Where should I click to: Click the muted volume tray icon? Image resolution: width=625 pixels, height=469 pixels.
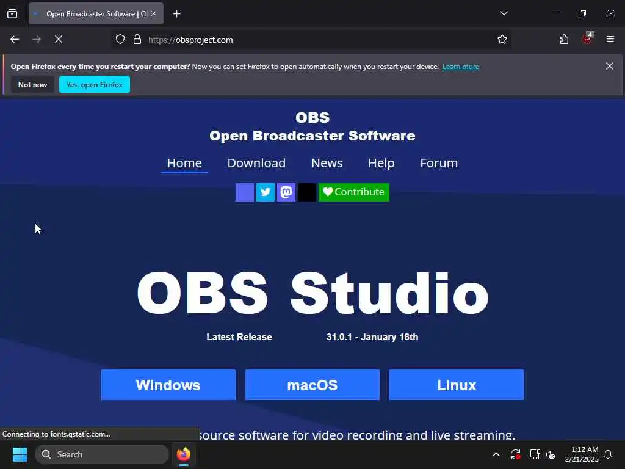(551, 454)
